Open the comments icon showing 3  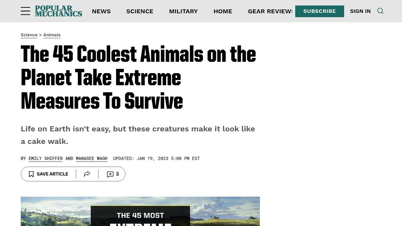coord(113,174)
